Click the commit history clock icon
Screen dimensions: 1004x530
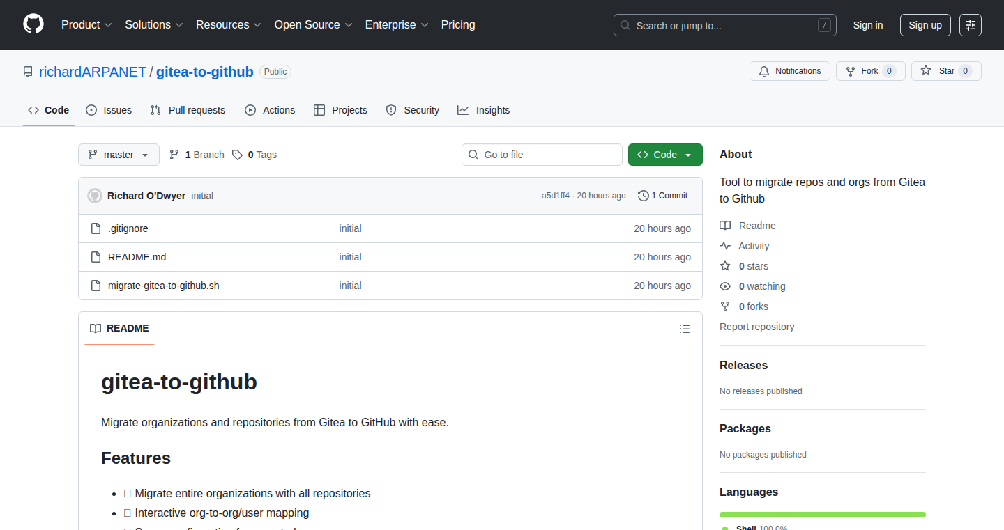click(643, 196)
